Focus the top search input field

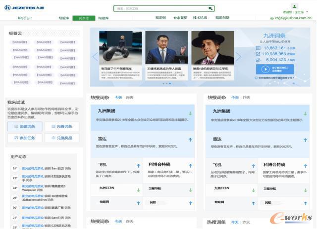click(x=164, y=8)
